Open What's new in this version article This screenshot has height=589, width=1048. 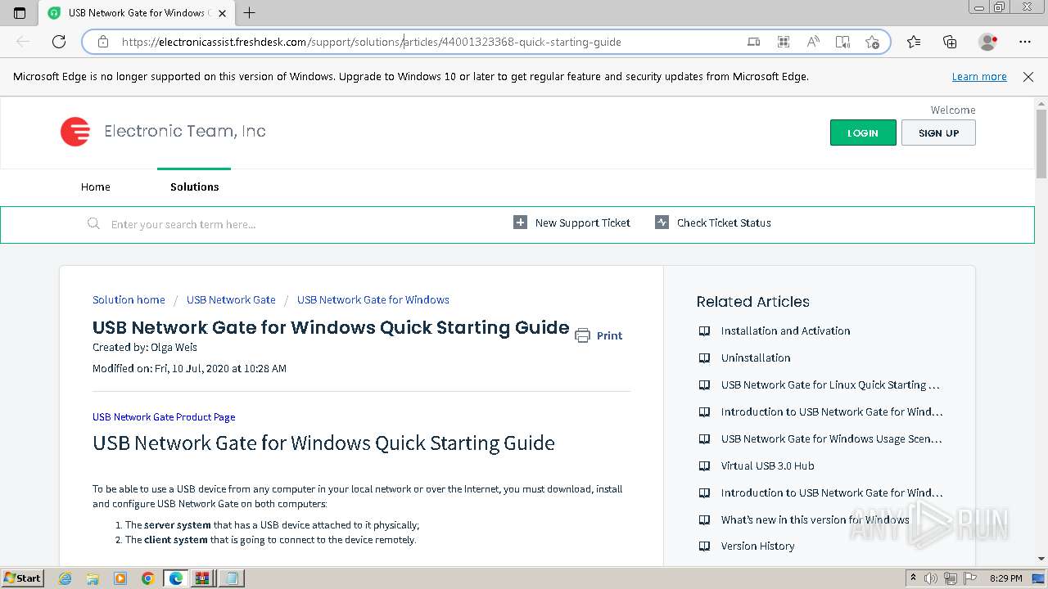tap(815, 519)
